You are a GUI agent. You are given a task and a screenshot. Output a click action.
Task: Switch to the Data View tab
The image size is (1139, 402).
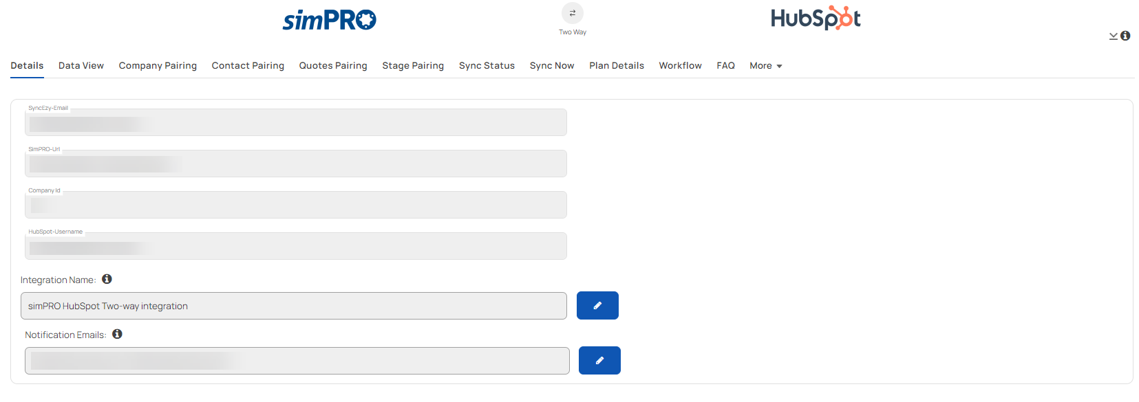(x=81, y=66)
